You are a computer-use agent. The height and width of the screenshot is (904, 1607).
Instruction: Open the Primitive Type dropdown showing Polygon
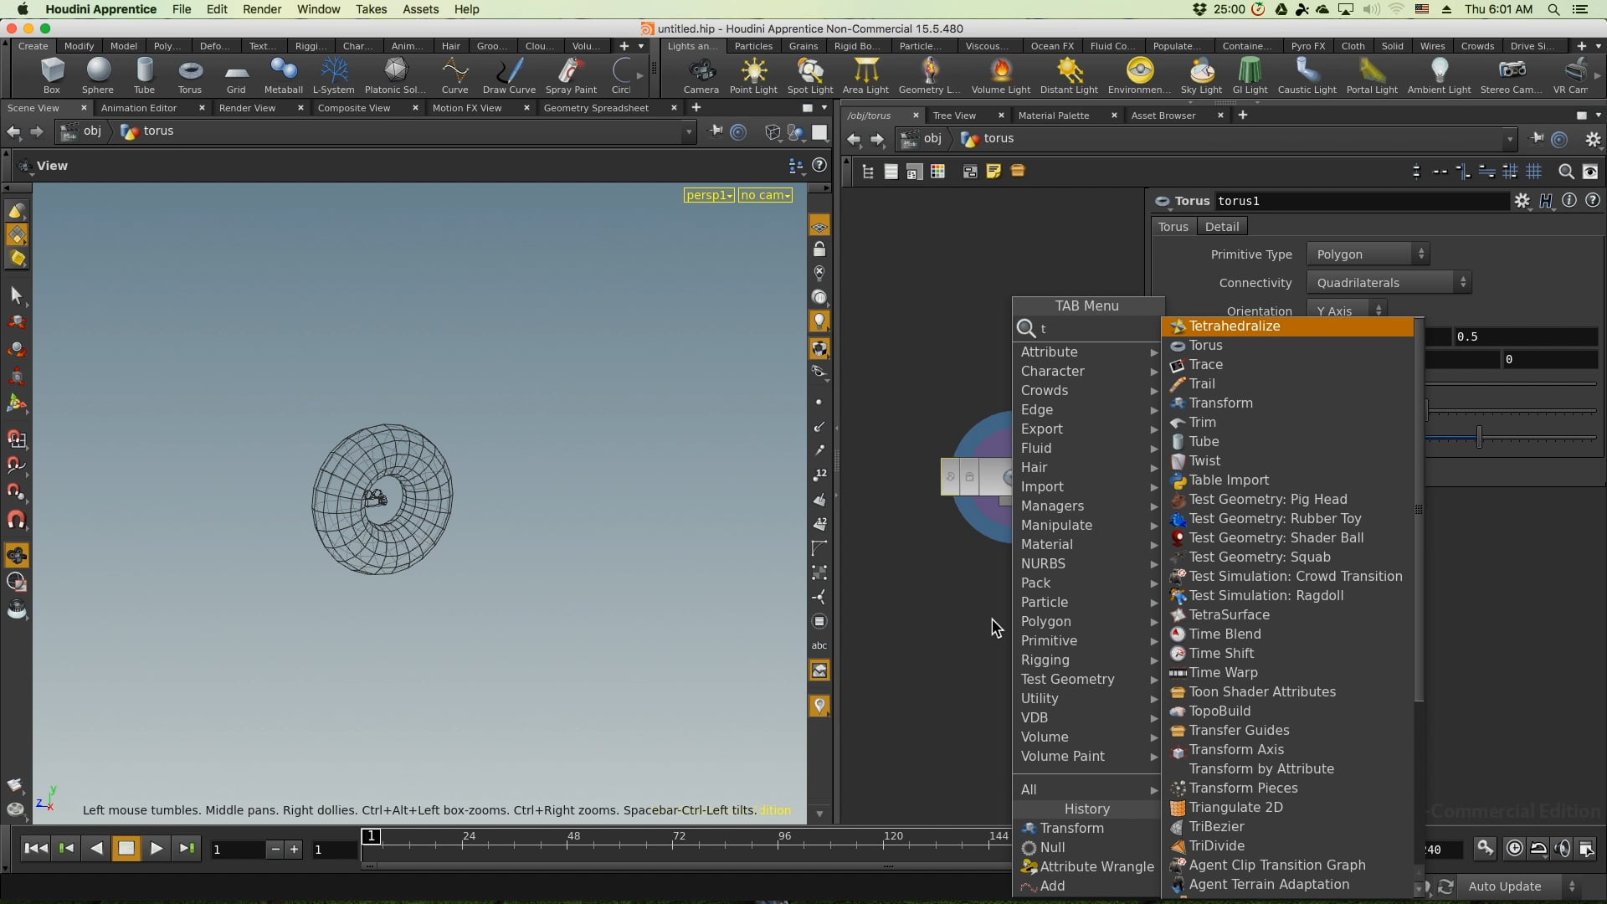[1368, 254]
